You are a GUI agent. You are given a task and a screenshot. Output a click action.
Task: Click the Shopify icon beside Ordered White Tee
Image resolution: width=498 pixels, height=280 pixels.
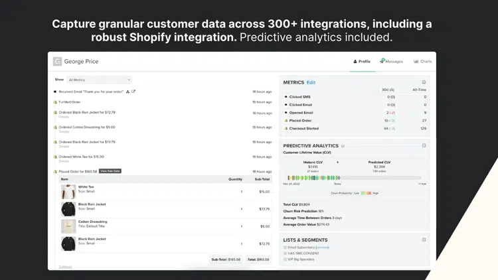point(55,157)
